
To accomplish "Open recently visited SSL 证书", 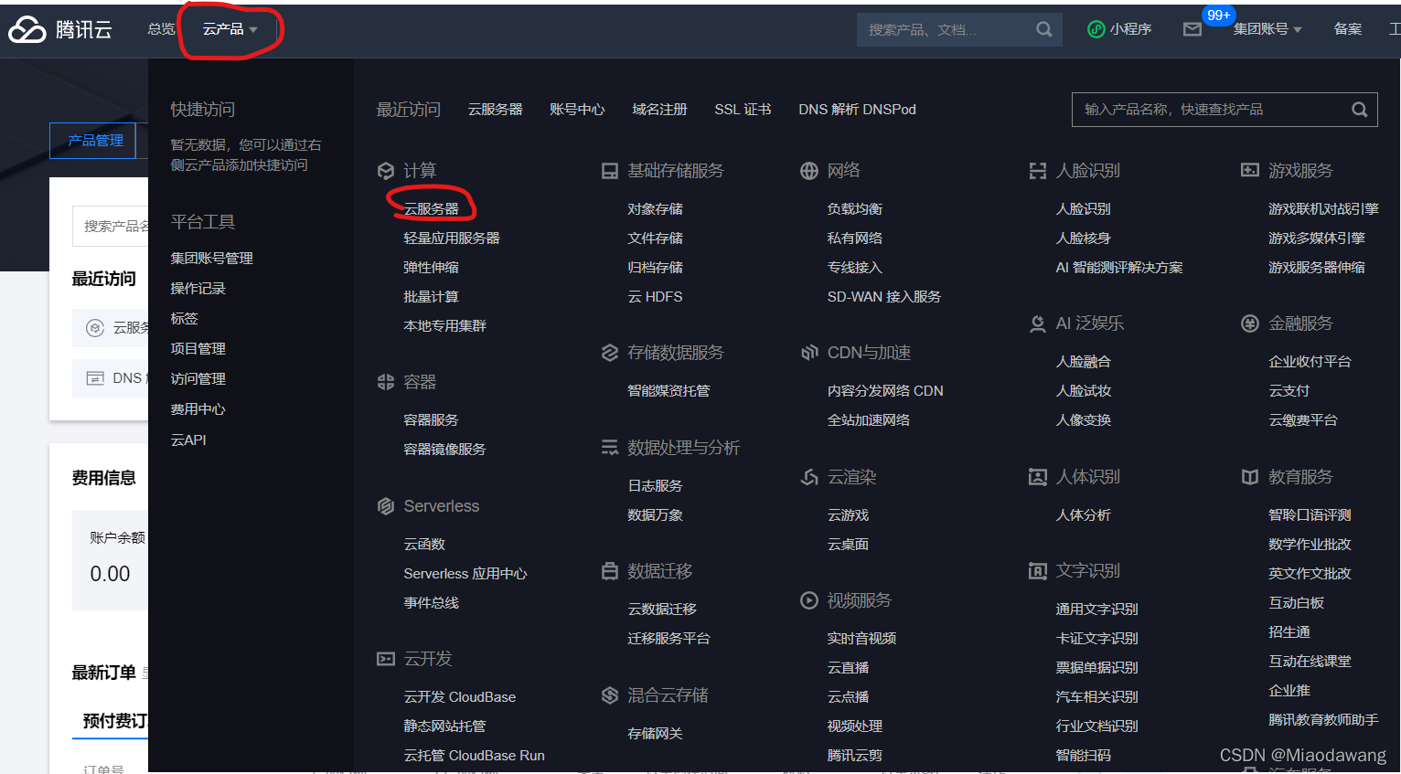I will click(x=743, y=110).
